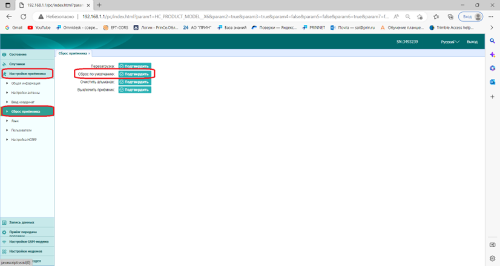Open the Русский language dropdown
The height and width of the screenshot is (266, 500).
click(450, 42)
